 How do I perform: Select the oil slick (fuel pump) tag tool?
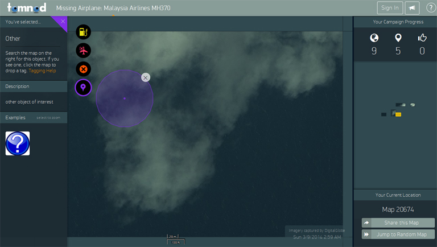[x=83, y=32]
